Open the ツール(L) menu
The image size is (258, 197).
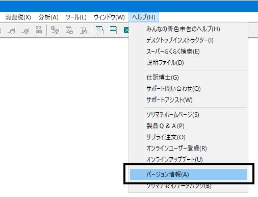point(76,17)
